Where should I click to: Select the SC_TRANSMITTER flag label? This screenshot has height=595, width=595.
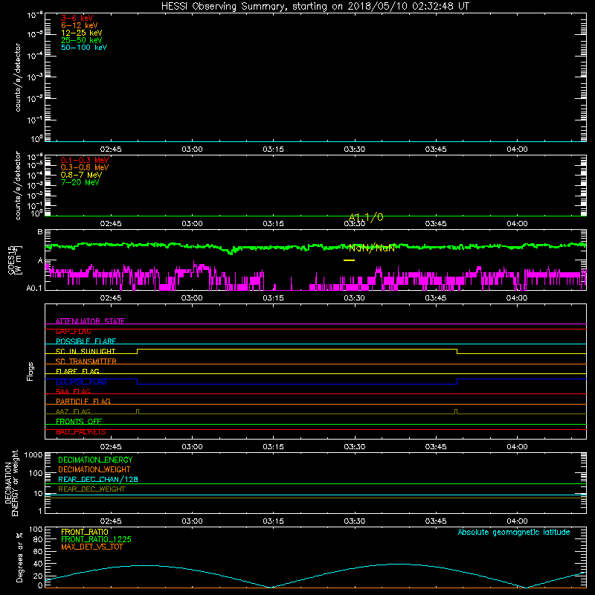click(x=86, y=361)
